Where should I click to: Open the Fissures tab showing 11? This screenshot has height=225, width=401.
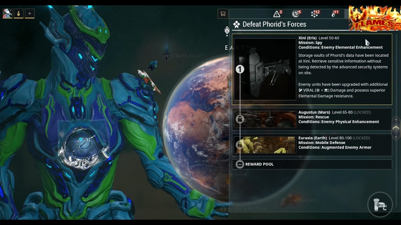click(x=335, y=14)
